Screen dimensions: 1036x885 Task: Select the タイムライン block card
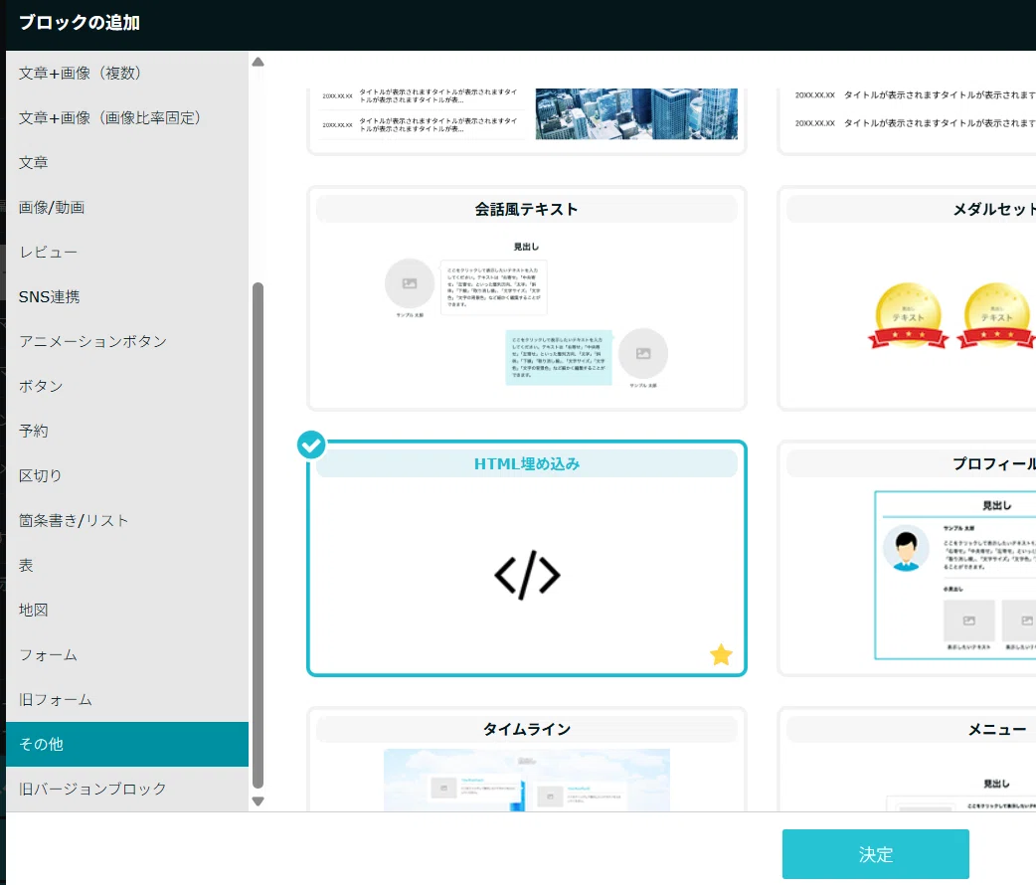click(527, 760)
